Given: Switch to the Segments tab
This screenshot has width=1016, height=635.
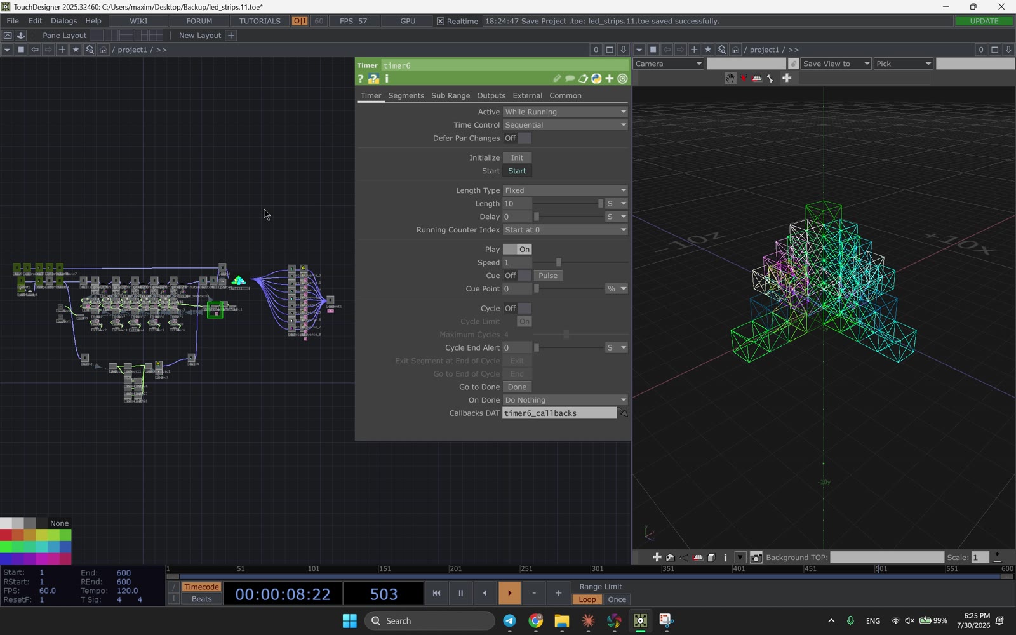Looking at the screenshot, I should pyautogui.click(x=406, y=96).
